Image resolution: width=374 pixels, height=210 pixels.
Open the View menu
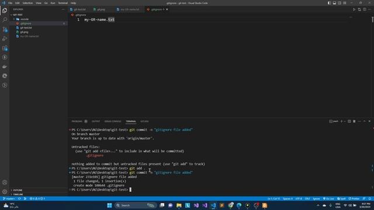click(39, 3)
